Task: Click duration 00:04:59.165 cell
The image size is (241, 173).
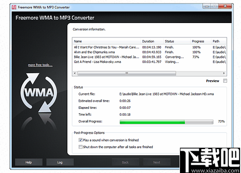Action: click(152, 57)
